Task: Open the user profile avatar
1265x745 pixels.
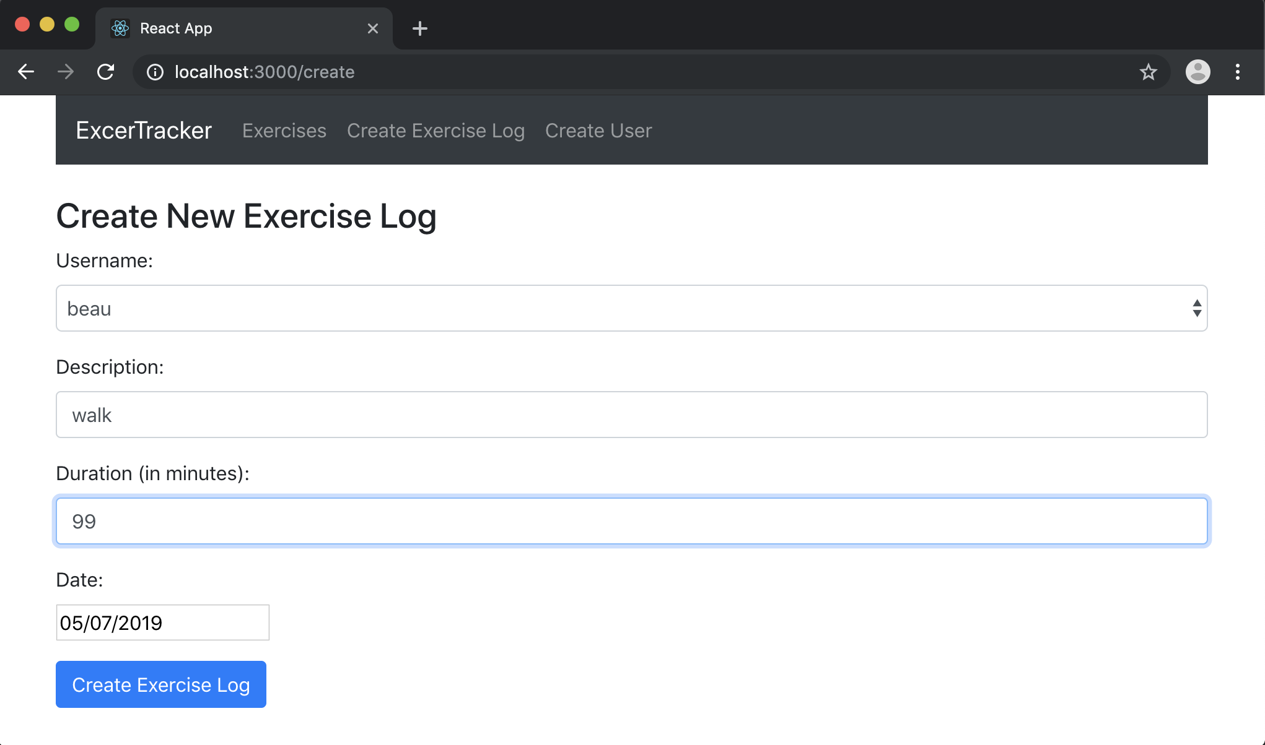Action: pyautogui.click(x=1197, y=72)
